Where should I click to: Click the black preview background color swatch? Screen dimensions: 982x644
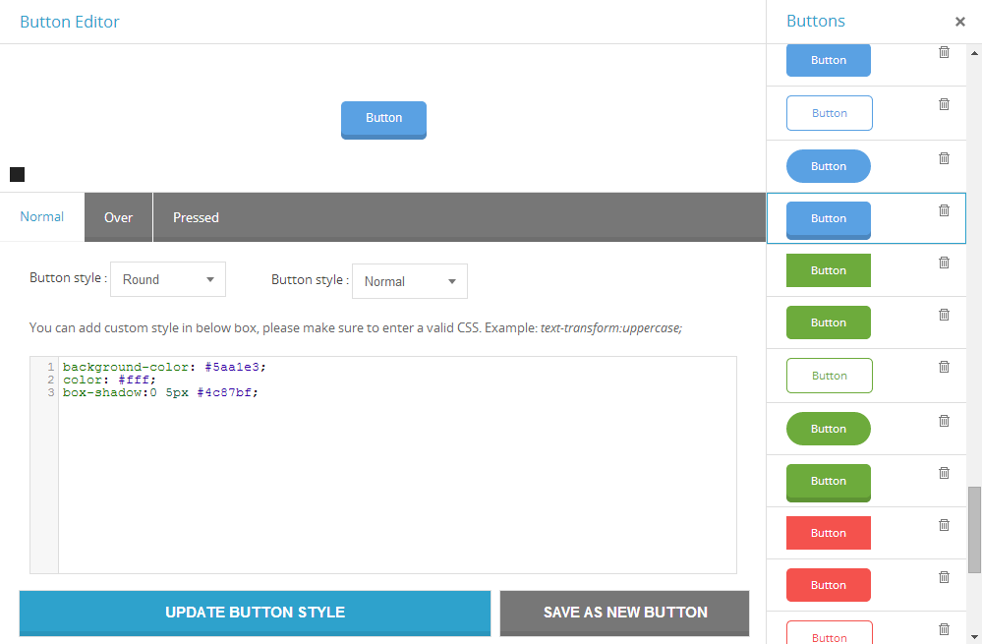pyautogui.click(x=17, y=175)
